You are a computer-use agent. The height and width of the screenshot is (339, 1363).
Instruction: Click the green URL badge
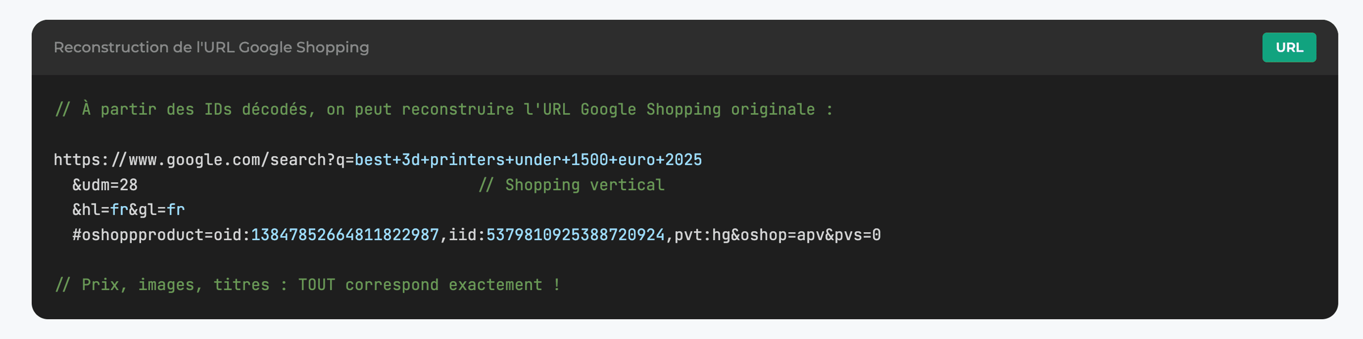tap(1289, 48)
